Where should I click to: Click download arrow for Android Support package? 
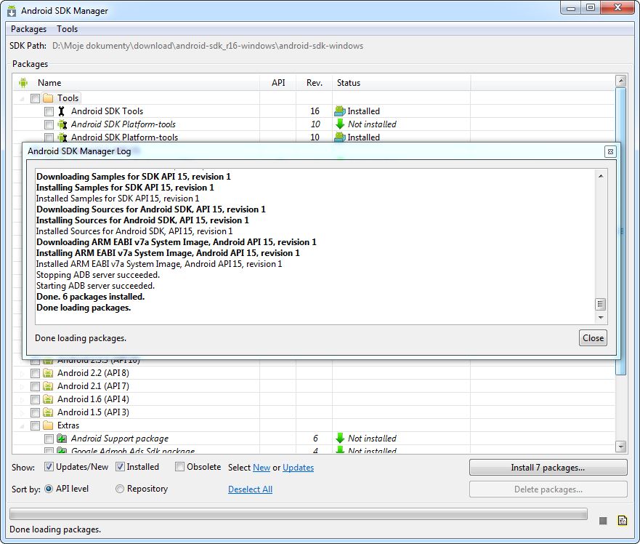point(339,438)
